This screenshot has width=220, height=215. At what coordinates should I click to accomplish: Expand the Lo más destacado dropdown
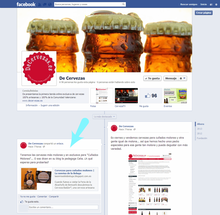[105, 116]
